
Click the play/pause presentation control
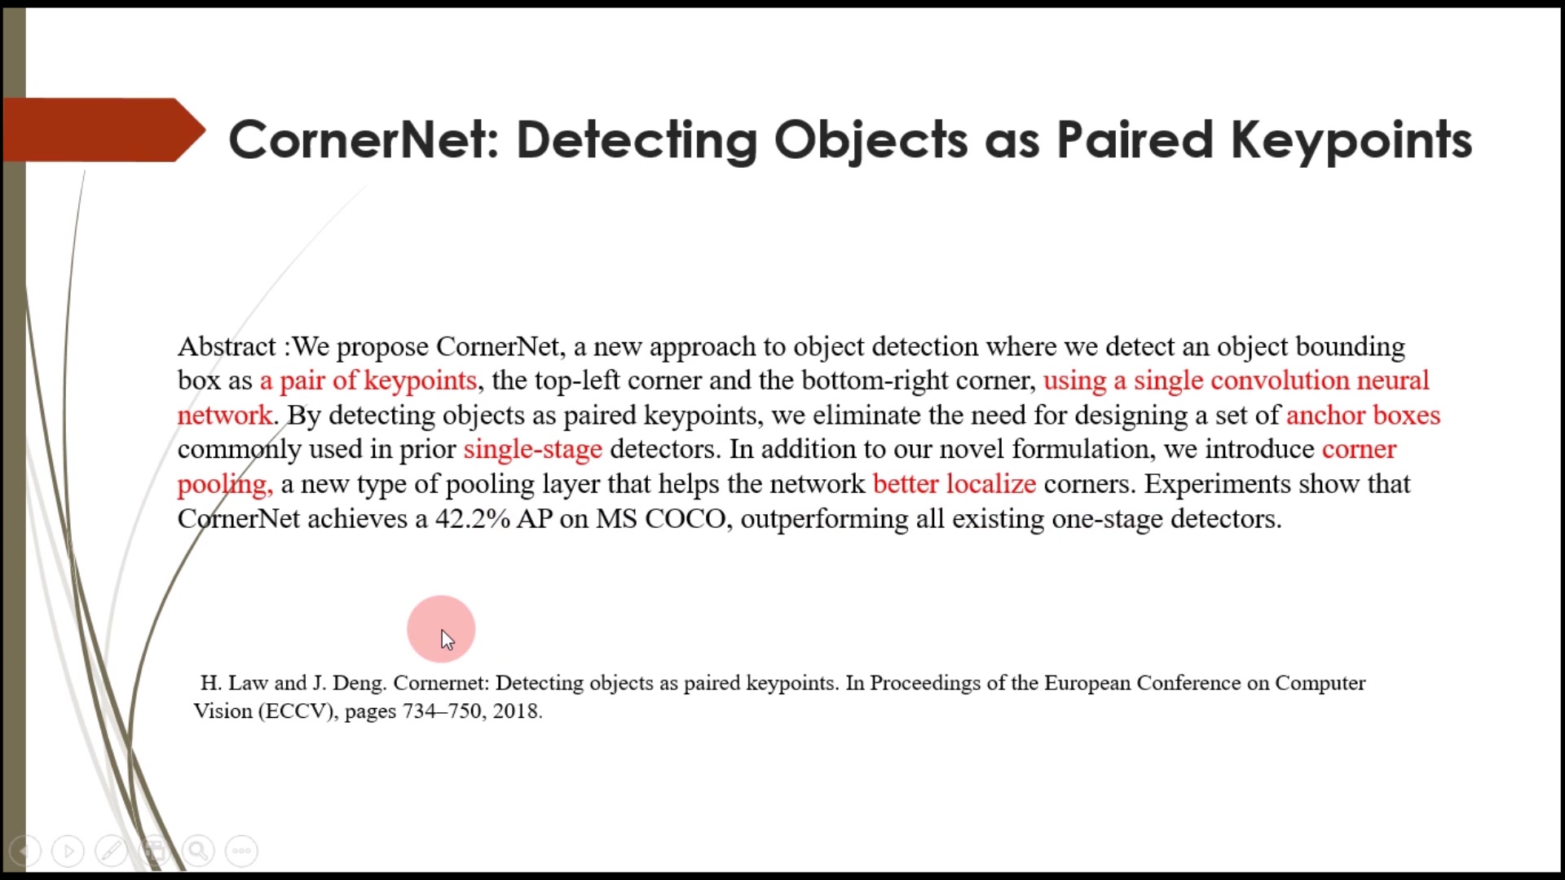(x=67, y=850)
